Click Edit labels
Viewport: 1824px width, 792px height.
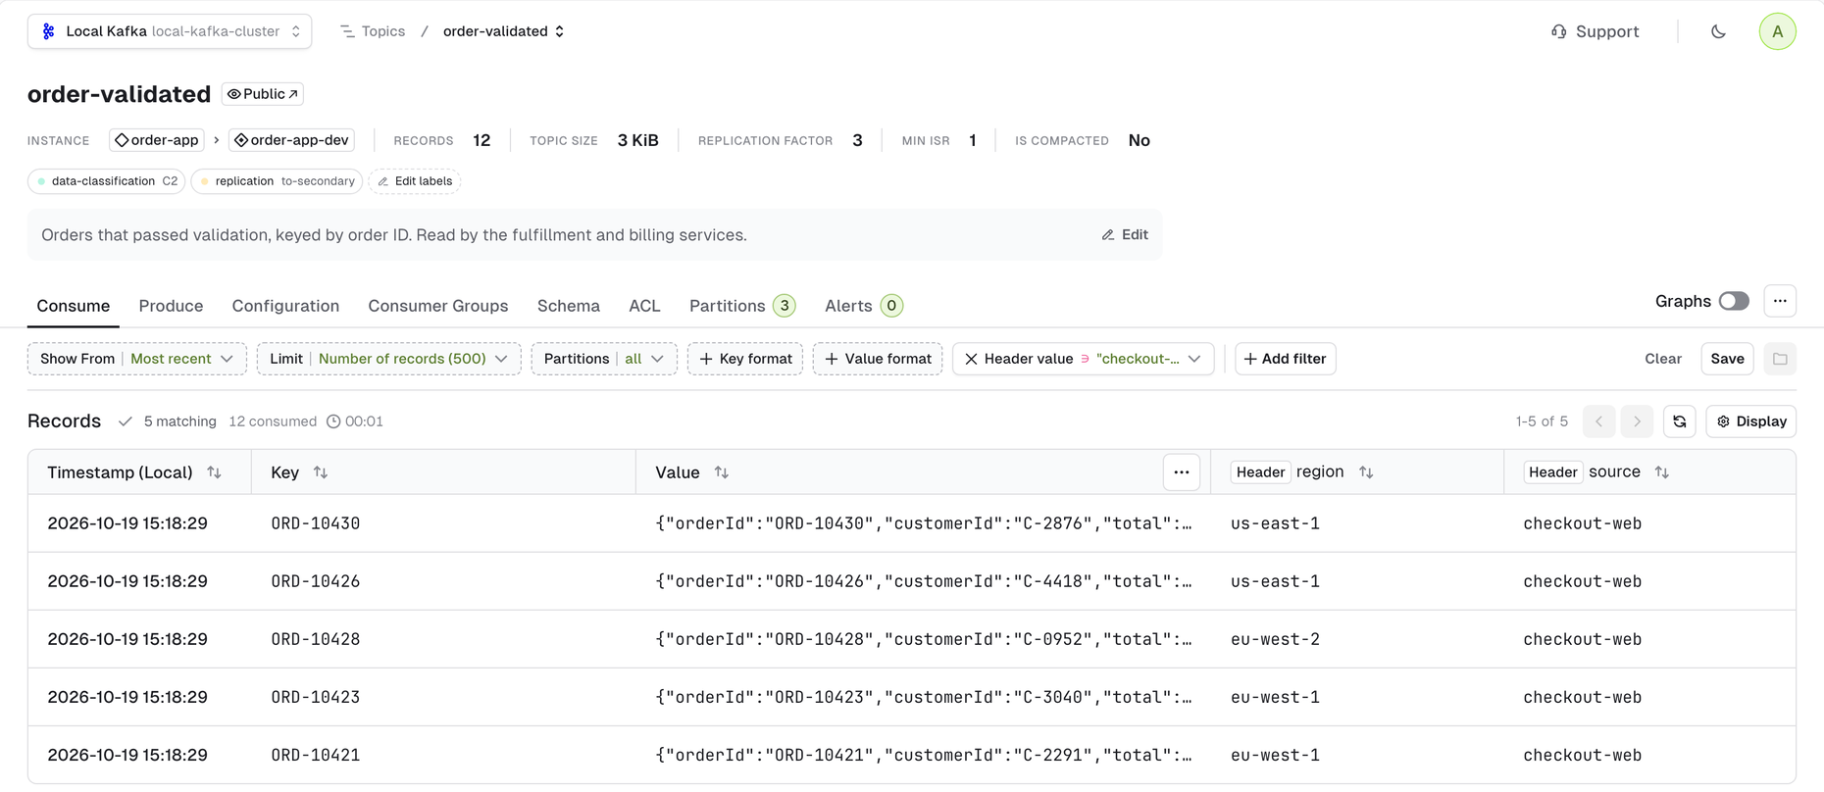415,181
